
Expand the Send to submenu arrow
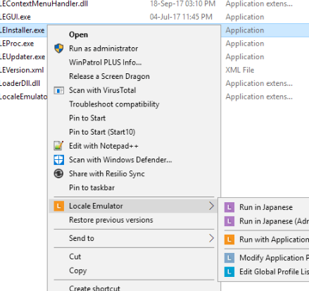pos(211,238)
